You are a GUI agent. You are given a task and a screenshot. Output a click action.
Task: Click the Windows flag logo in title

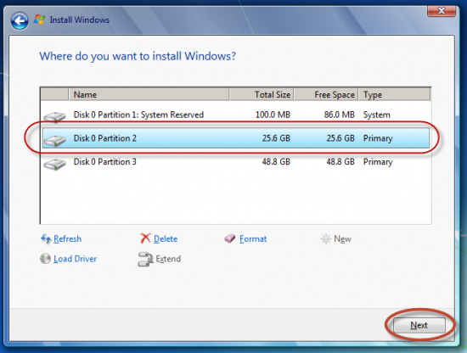click(x=39, y=20)
